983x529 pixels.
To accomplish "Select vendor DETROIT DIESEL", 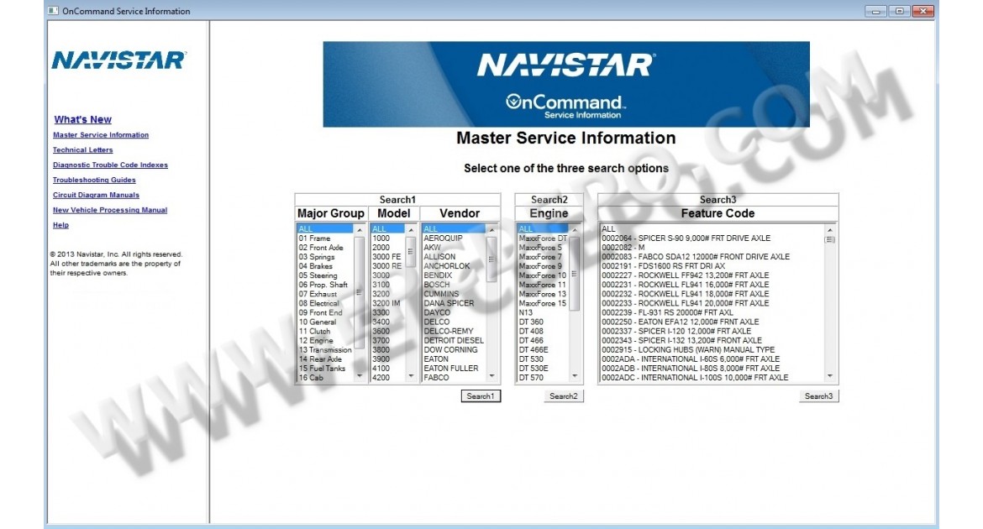I will coord(454,340).
